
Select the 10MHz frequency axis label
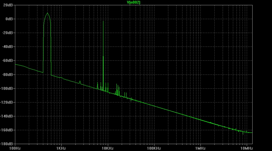pyautogui.click(x=246, y=148)
